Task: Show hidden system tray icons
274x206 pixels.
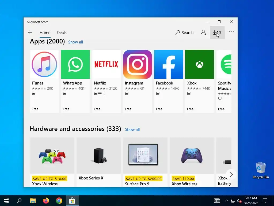Action: click(x=226, y=201)
